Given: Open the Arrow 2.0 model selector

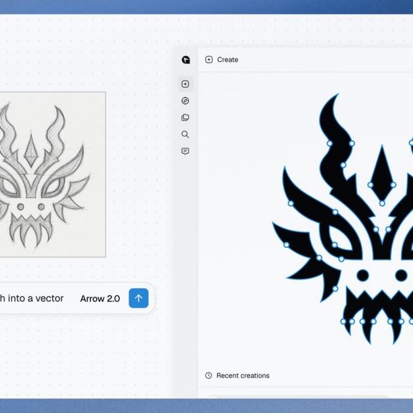Looking at the screenshot, I should point(100,298).
